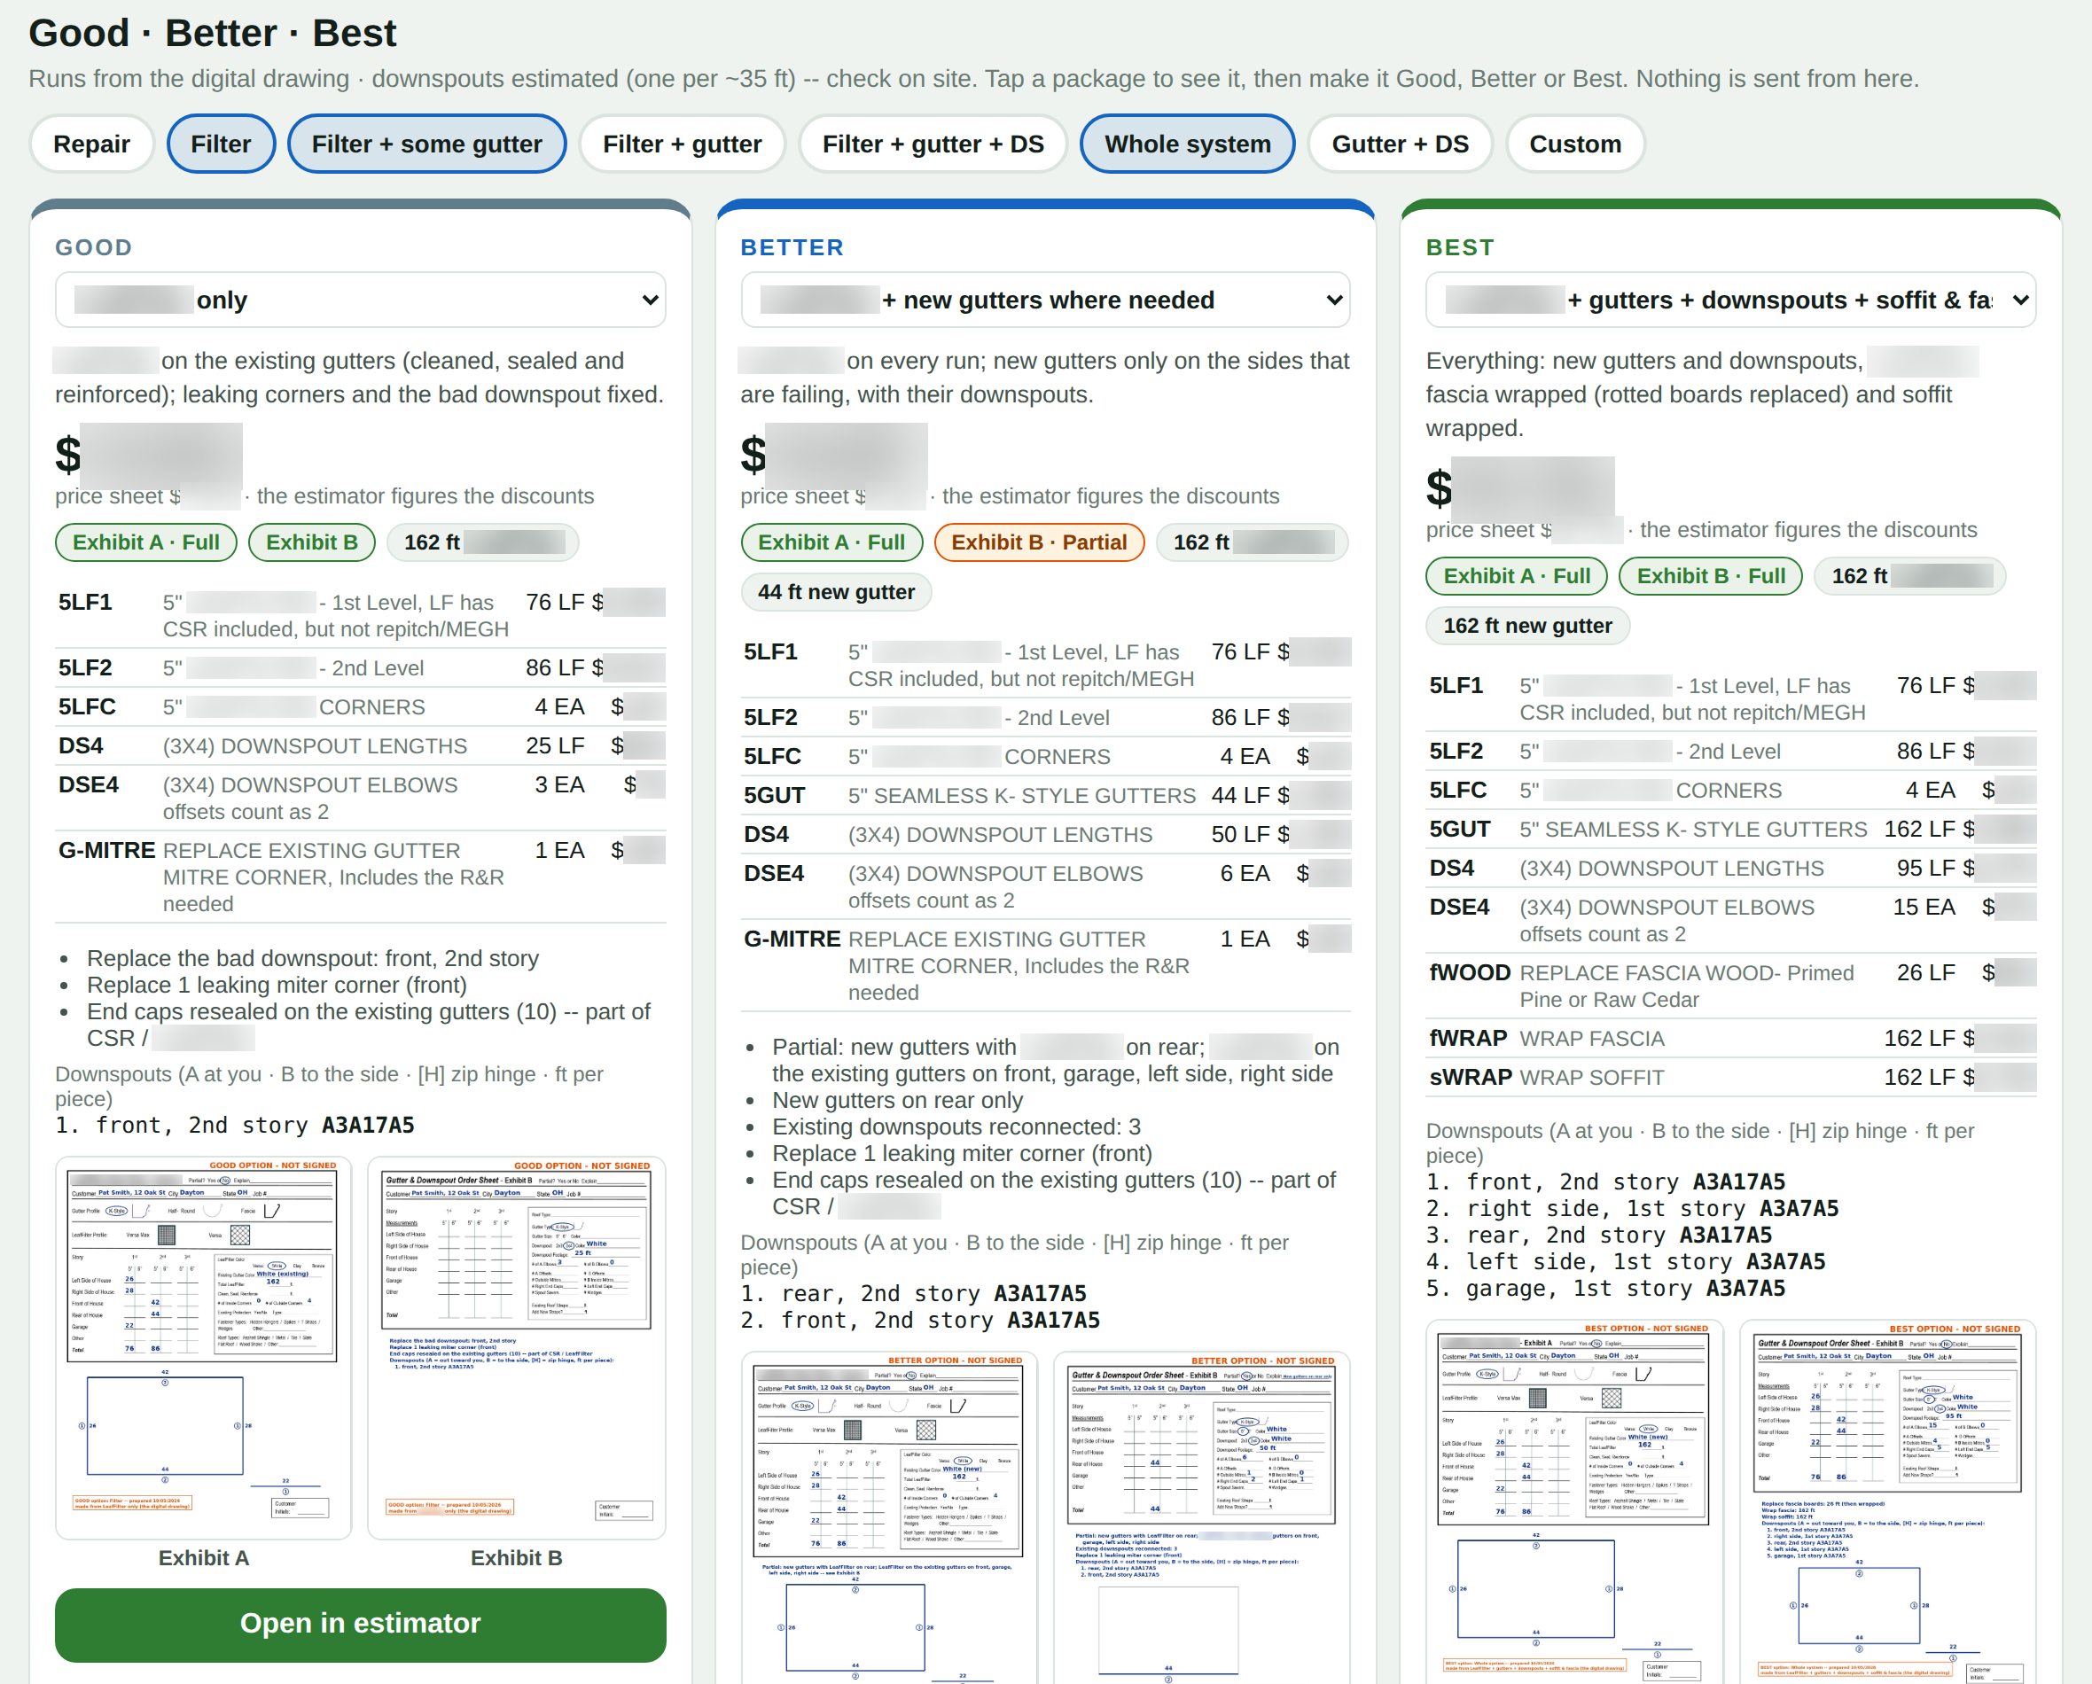Click 'Exhibit B · Partial' orange badge

click(1038, 542)
